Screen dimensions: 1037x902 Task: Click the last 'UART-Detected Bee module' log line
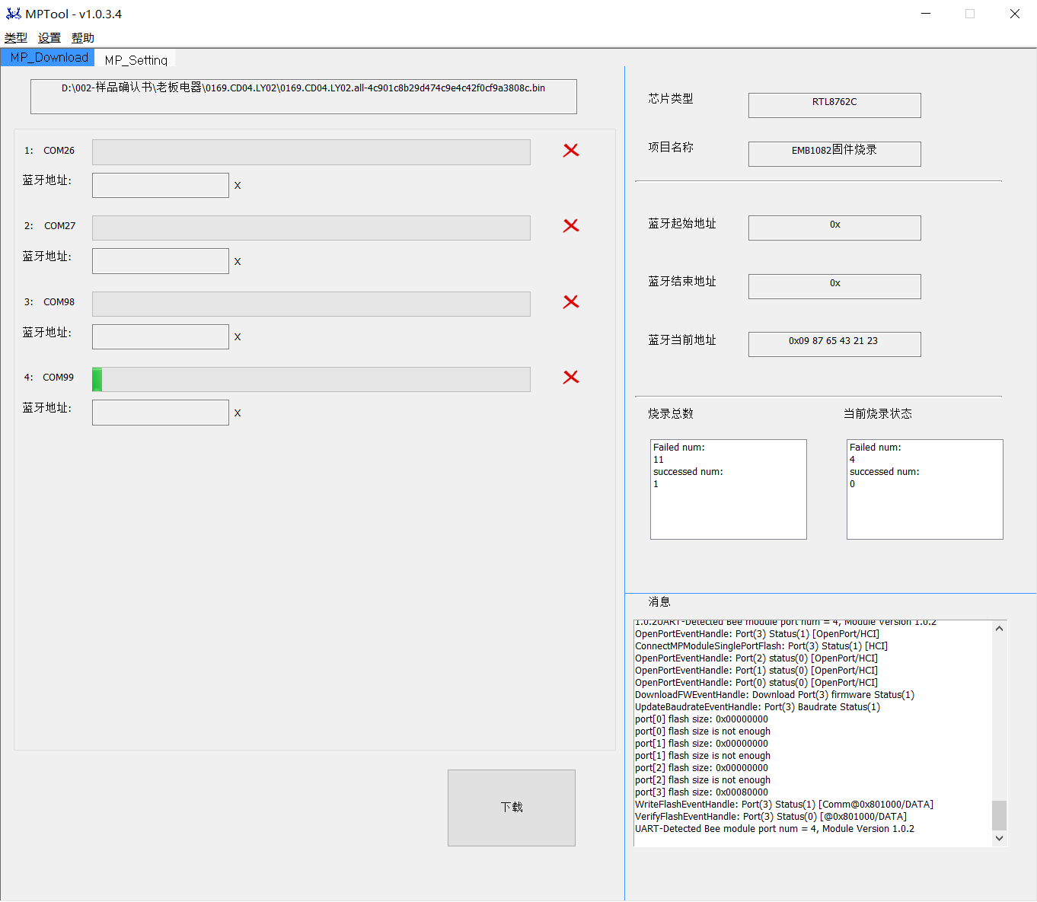pos(774,829)
